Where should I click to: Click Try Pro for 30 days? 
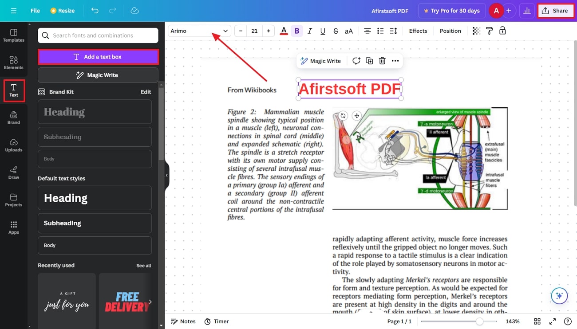tap(451, 11)
